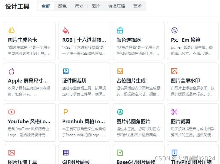Open the 图片生成色卡 tool title
Screen dimensions: 220x164
[x=22, y=40]
